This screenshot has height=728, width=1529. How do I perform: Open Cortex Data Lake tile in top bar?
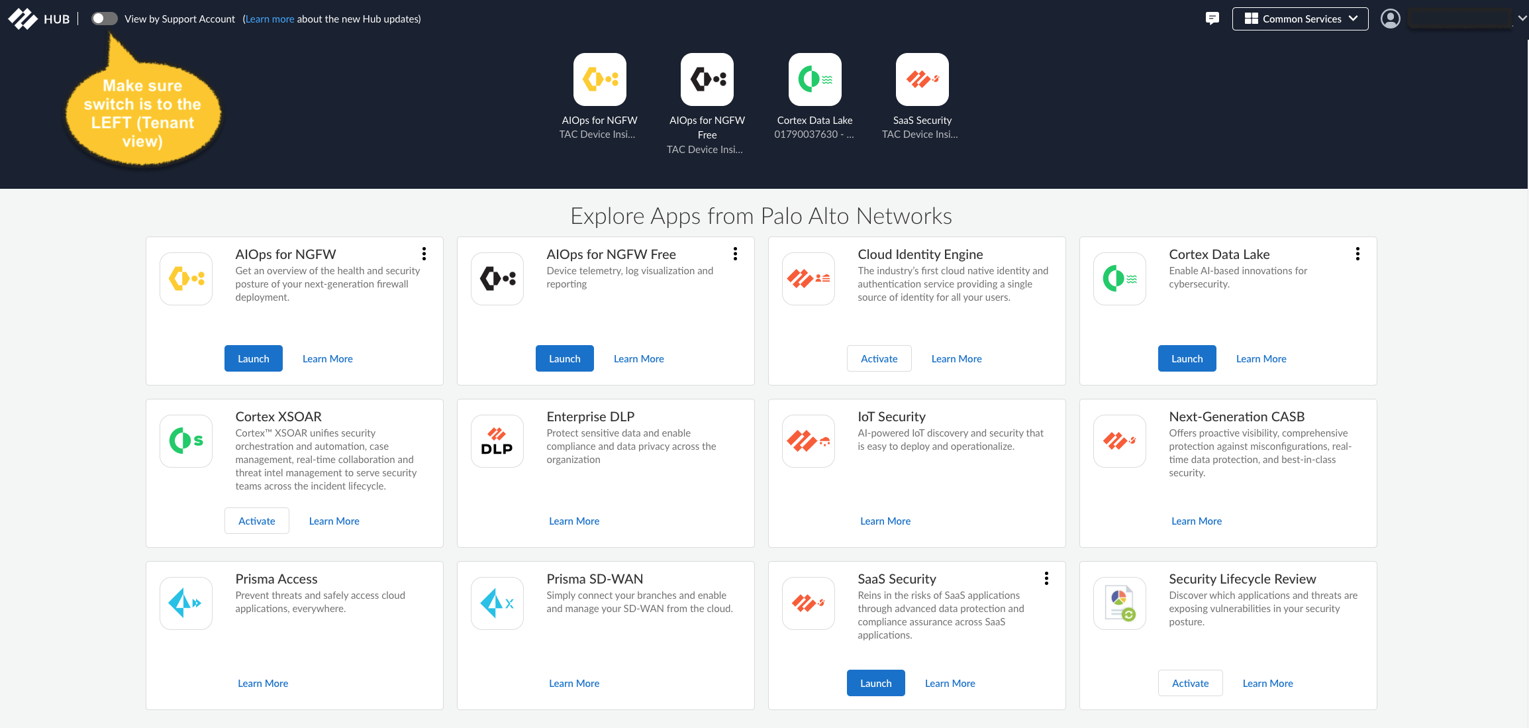(814, 80)
